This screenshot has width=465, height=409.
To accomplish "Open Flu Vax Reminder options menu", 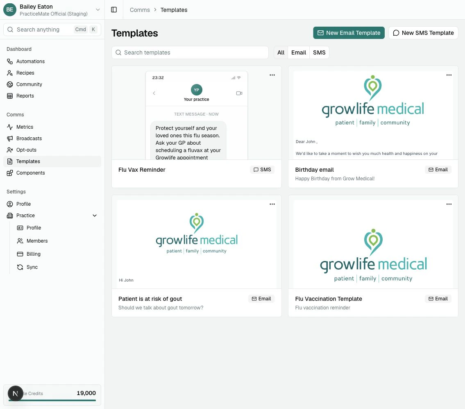I will (x=272, y=75).
